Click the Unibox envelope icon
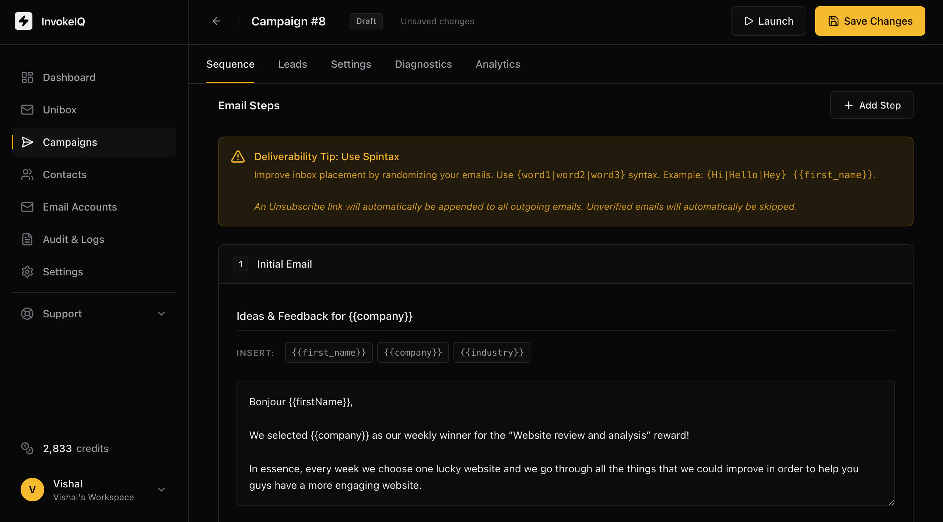Screen dimensions: 943x522 tap(27, 110)
